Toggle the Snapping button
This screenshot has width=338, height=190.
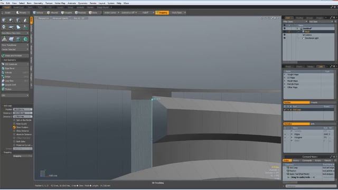[162, 13]
